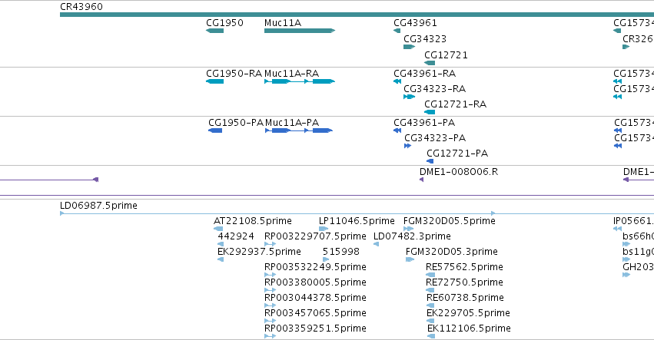Image resolution: width=654 pixels, height=340 pixels.
Task: Click the AT22108.5prime EST feature
Action: tap(218, 229)
